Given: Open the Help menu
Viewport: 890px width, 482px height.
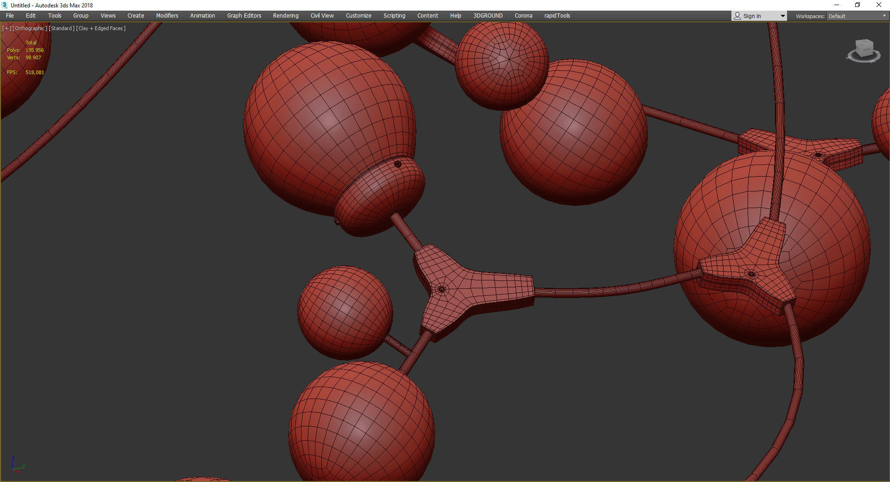Looking at the screenshot, I should (456, 16).
